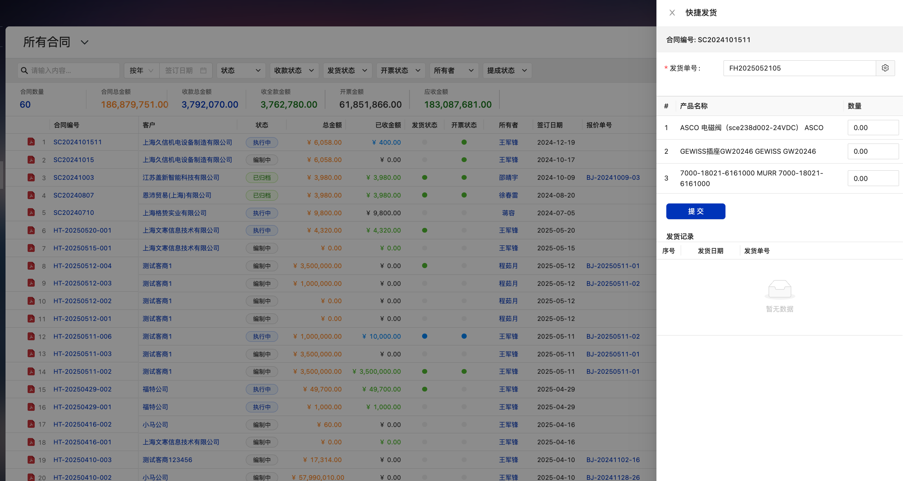903x481 pixels.
Task: Click the 发货日期 column header in 发货记录
Action: pos(710,251)
